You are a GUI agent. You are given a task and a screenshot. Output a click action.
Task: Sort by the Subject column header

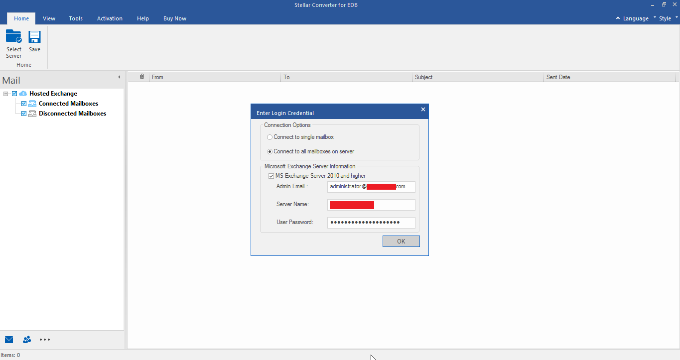pyautogui.click(x=478, y=77)
